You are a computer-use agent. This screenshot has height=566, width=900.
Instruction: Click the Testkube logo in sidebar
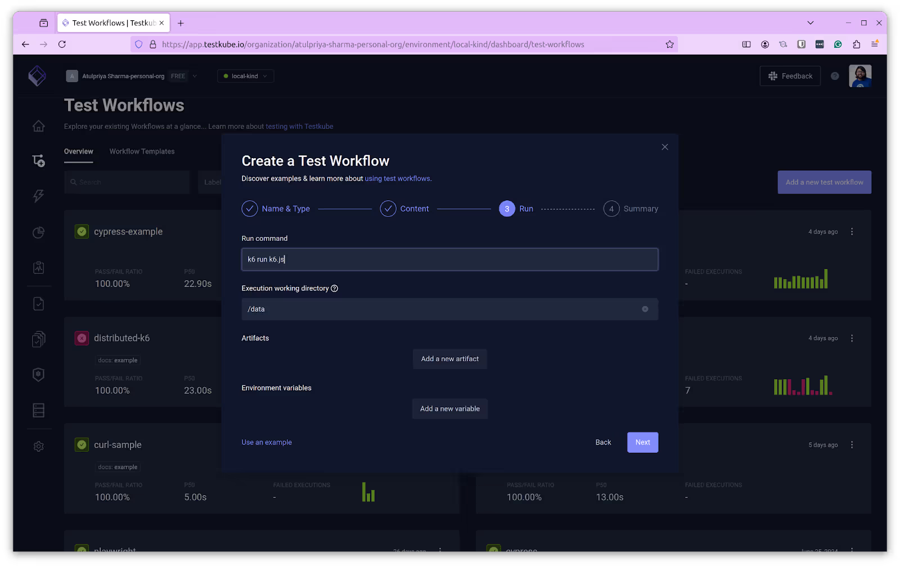tap(37, 76)
